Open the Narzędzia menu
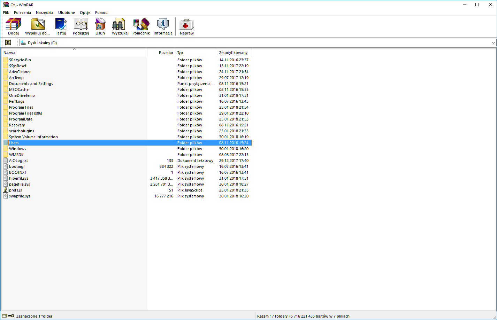The height and width of the screenshot is (320, 497). 45,13
